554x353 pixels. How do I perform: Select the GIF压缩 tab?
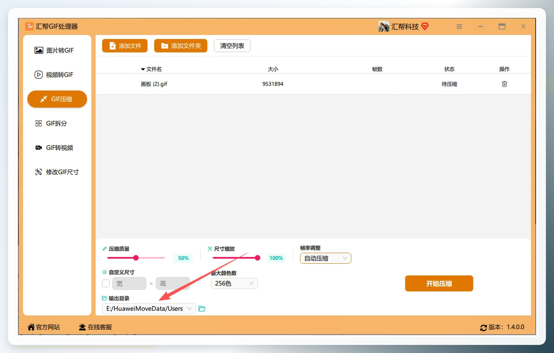[x=57, y=99]
